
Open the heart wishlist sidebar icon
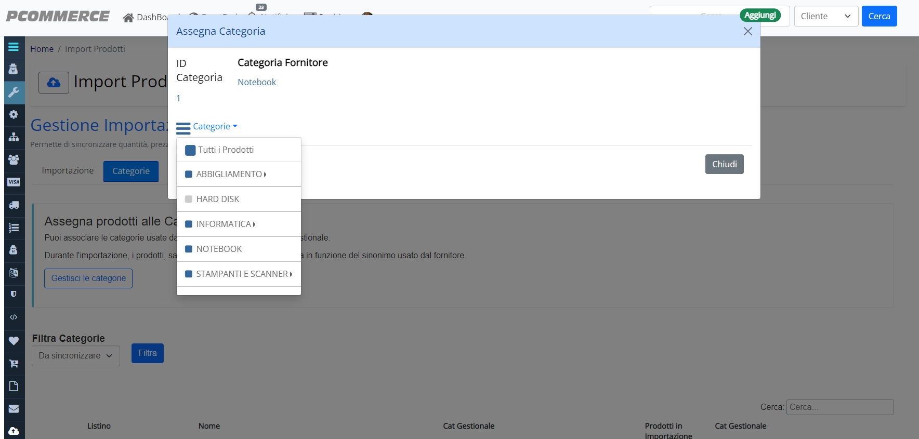point(14,341)
